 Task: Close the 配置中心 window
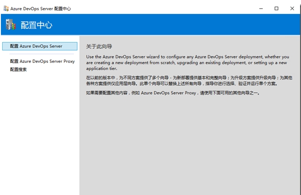coord(292,8)
